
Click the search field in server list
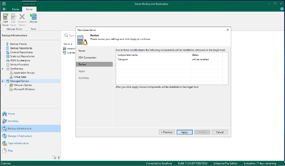[x=70, y=36]
